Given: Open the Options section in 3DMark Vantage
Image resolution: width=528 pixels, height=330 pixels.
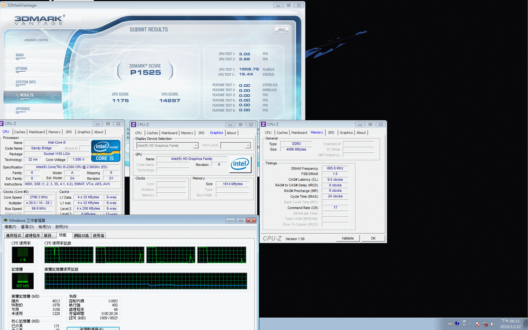Looking at the screenshot, I should pyautogui.click(x=21, y=69).
